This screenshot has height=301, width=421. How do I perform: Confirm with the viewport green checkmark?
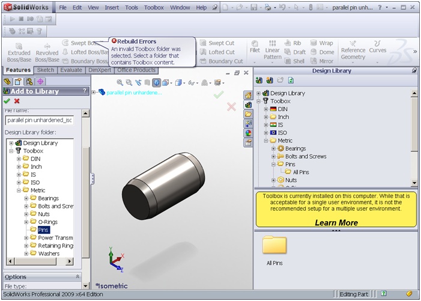point(219,94)
